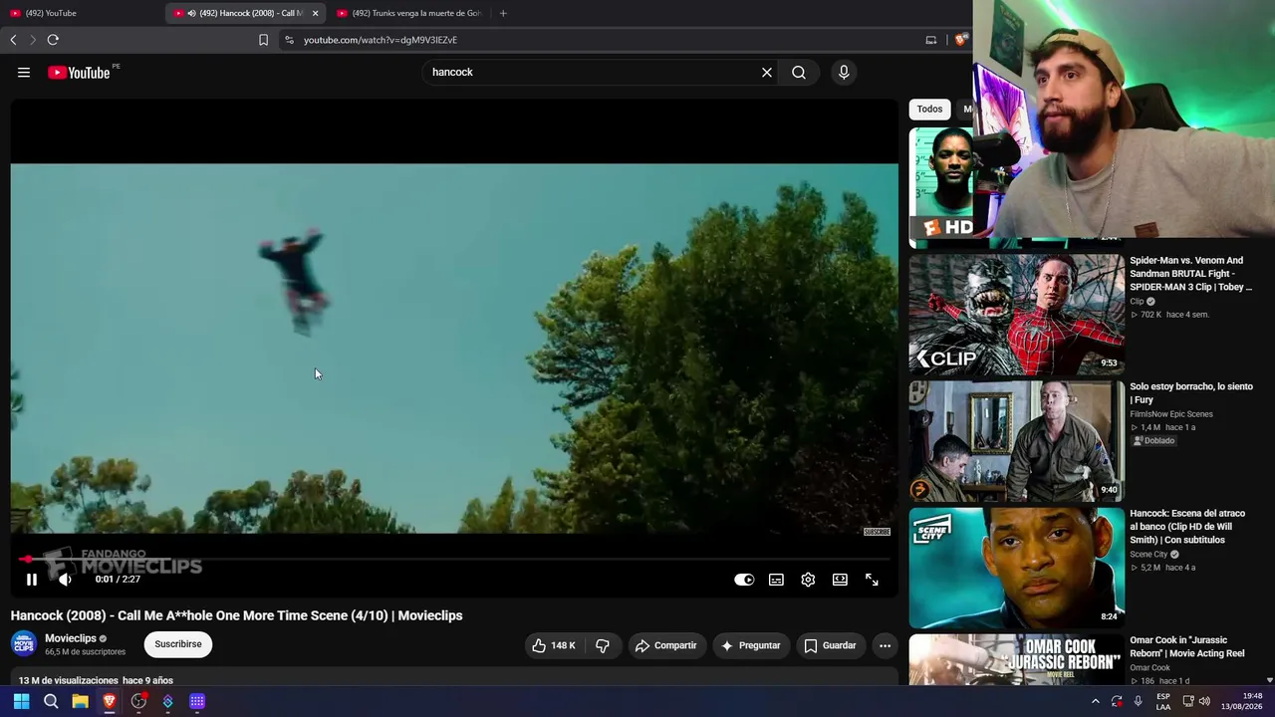
Task: Open the purple grid app on taskbar
Action: click(x=197, y=701)
